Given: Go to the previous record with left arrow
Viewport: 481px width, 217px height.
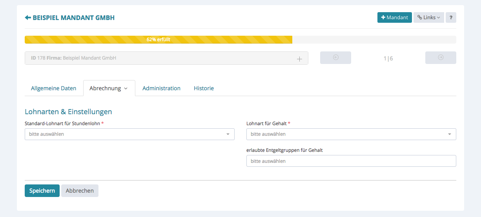Looking at the screenshot, I should tap(335, 58).
